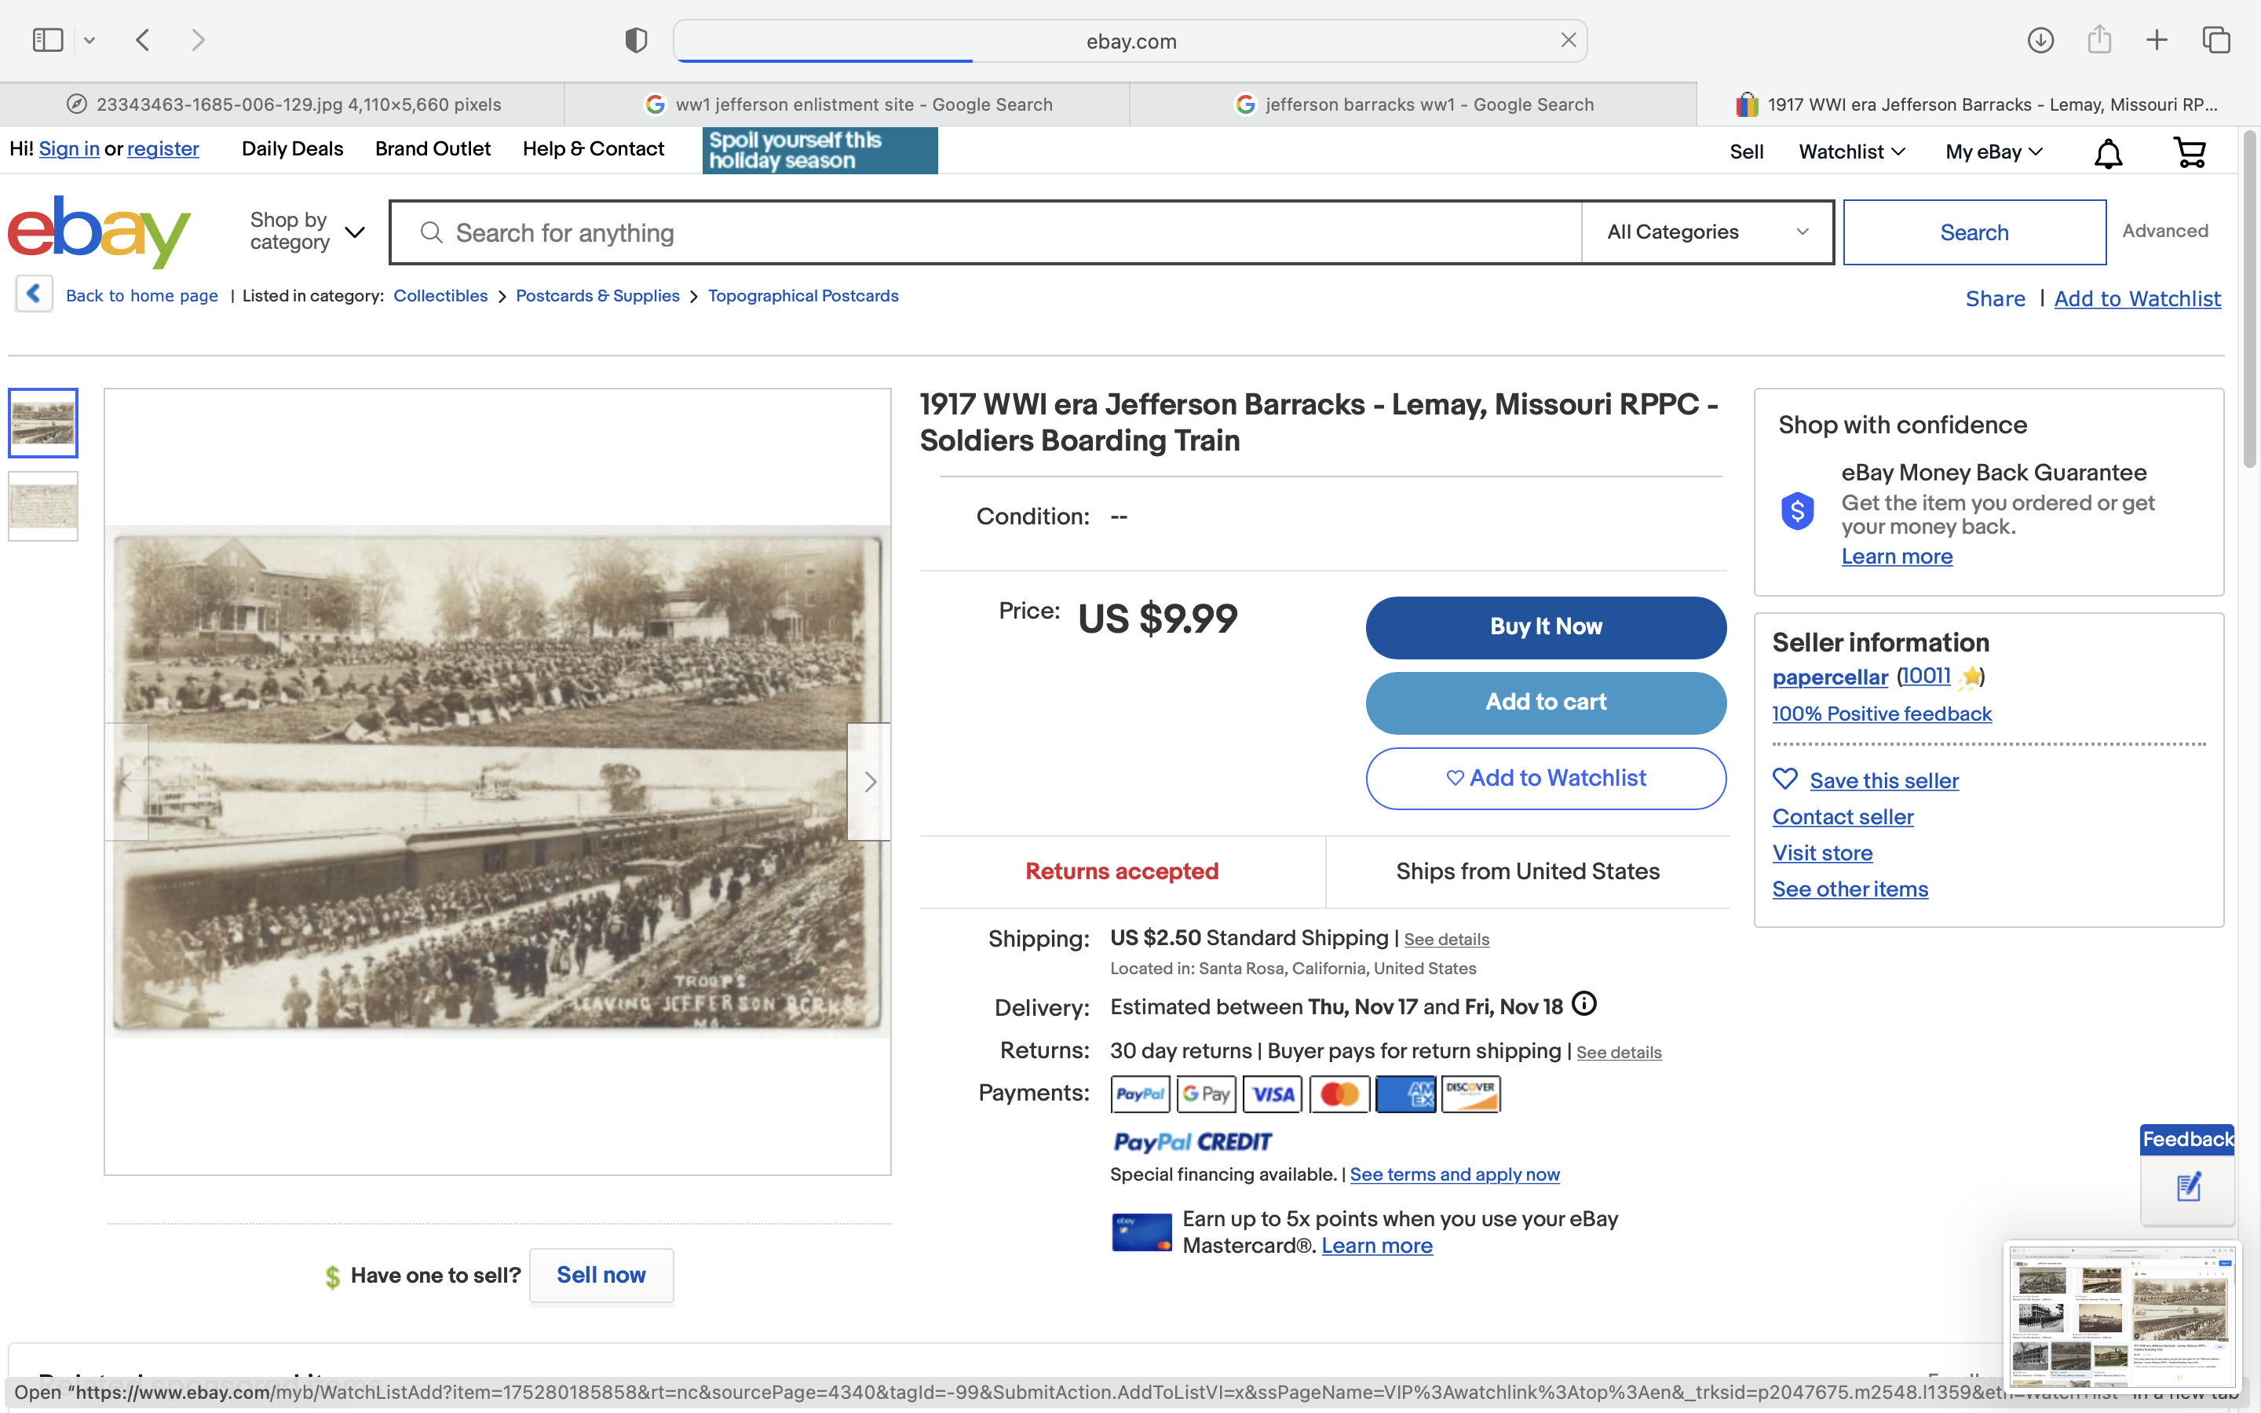2261x1413 pixels.
Task: Toggle the Add to Watchlist heart button
Action: [x=1545, y=779]
